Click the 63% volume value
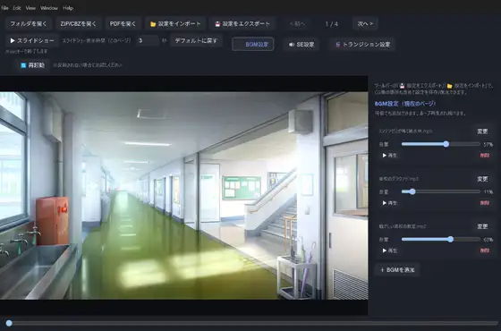 coord(488,240)
